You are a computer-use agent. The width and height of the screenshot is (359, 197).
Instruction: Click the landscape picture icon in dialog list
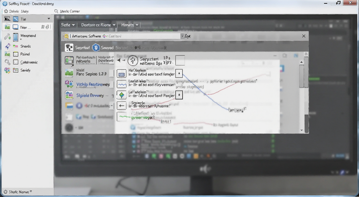(x=69, y=73)
